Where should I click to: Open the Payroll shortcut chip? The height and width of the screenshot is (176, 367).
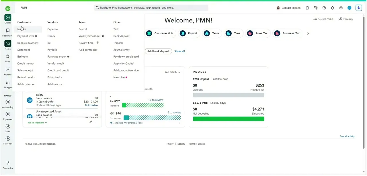pos(189,33)
